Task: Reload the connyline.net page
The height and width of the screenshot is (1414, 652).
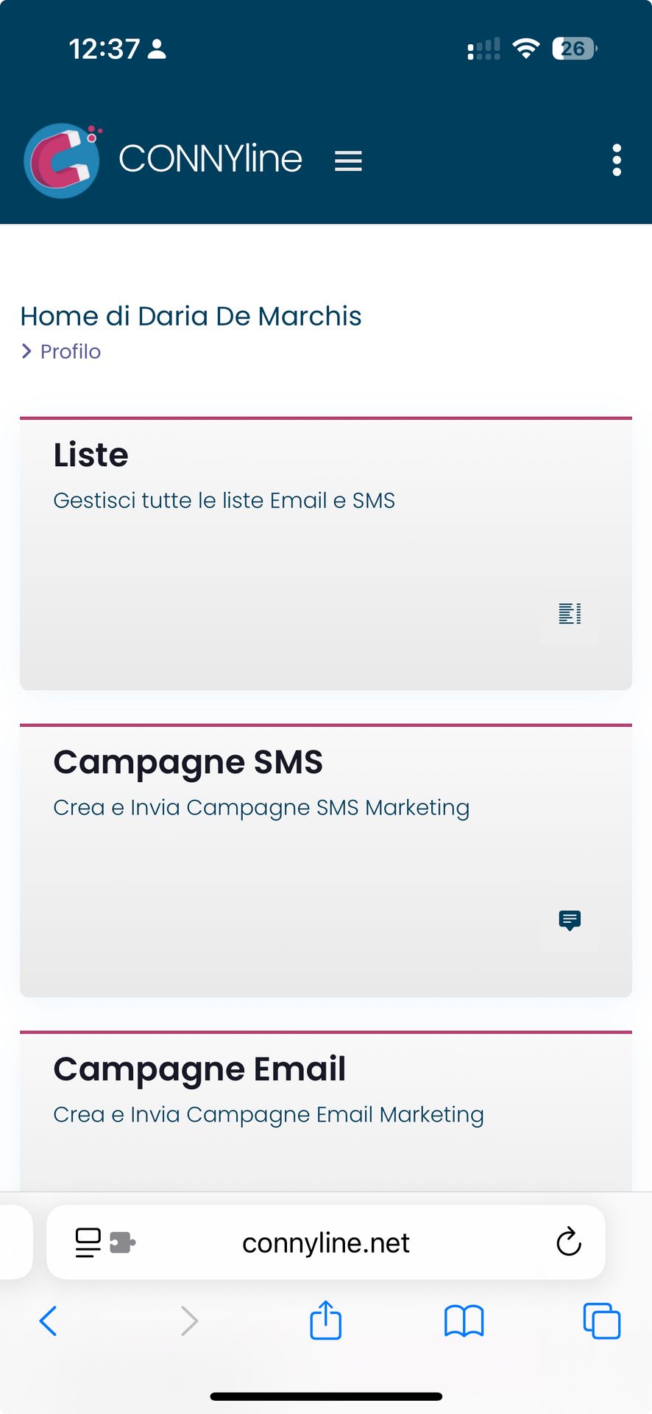Action: 569,1242
